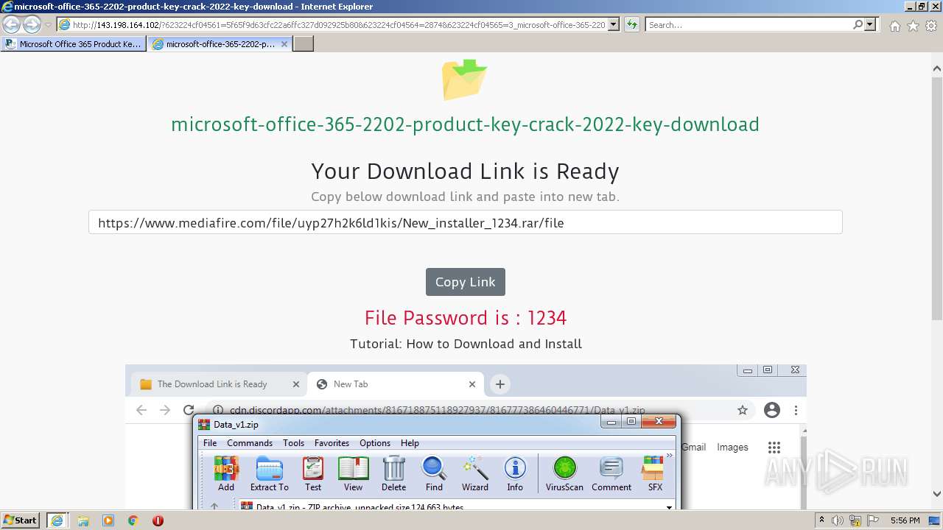Image resolution: width=943 pixels, height=530 pixels.
Task: Click the green page title heading
Action: pos(465,124)
